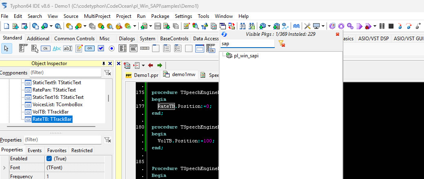Screen dimensions: 424x179
Task: Clear the Components filter funnel icon
Action: (x=108, y=73)
